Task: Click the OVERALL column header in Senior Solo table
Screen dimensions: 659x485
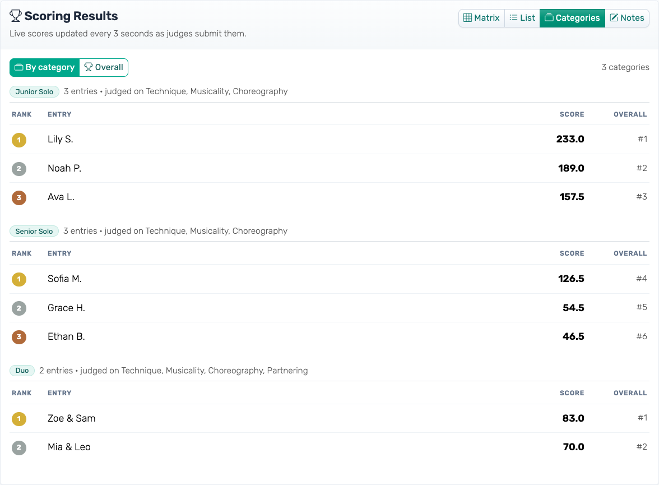Action: coord(630,253)
